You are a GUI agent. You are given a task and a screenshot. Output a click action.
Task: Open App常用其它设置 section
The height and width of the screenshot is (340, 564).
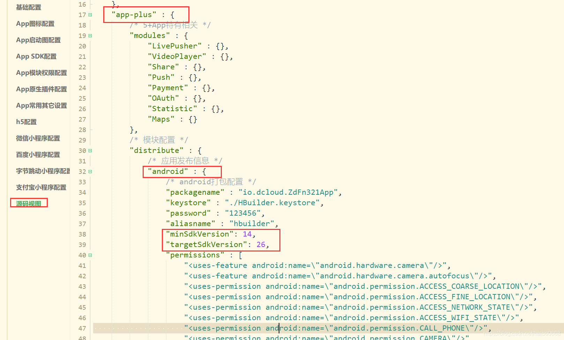pyautogui.click(x=42, y=106)
